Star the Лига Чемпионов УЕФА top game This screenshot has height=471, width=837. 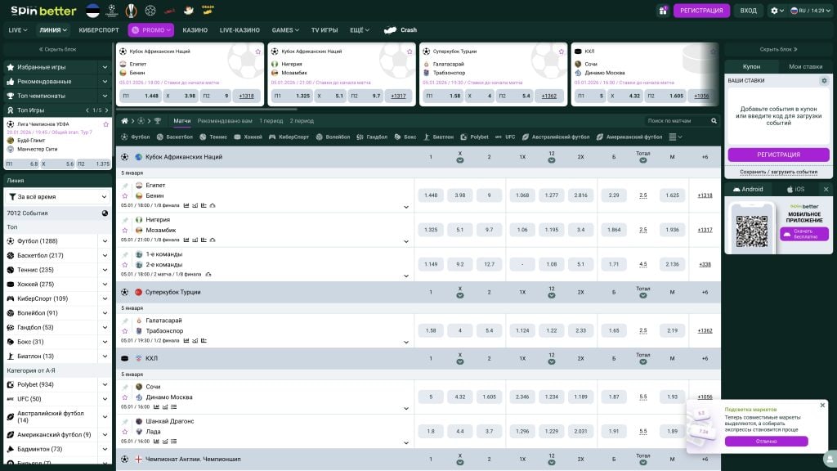tap(105, 124)
